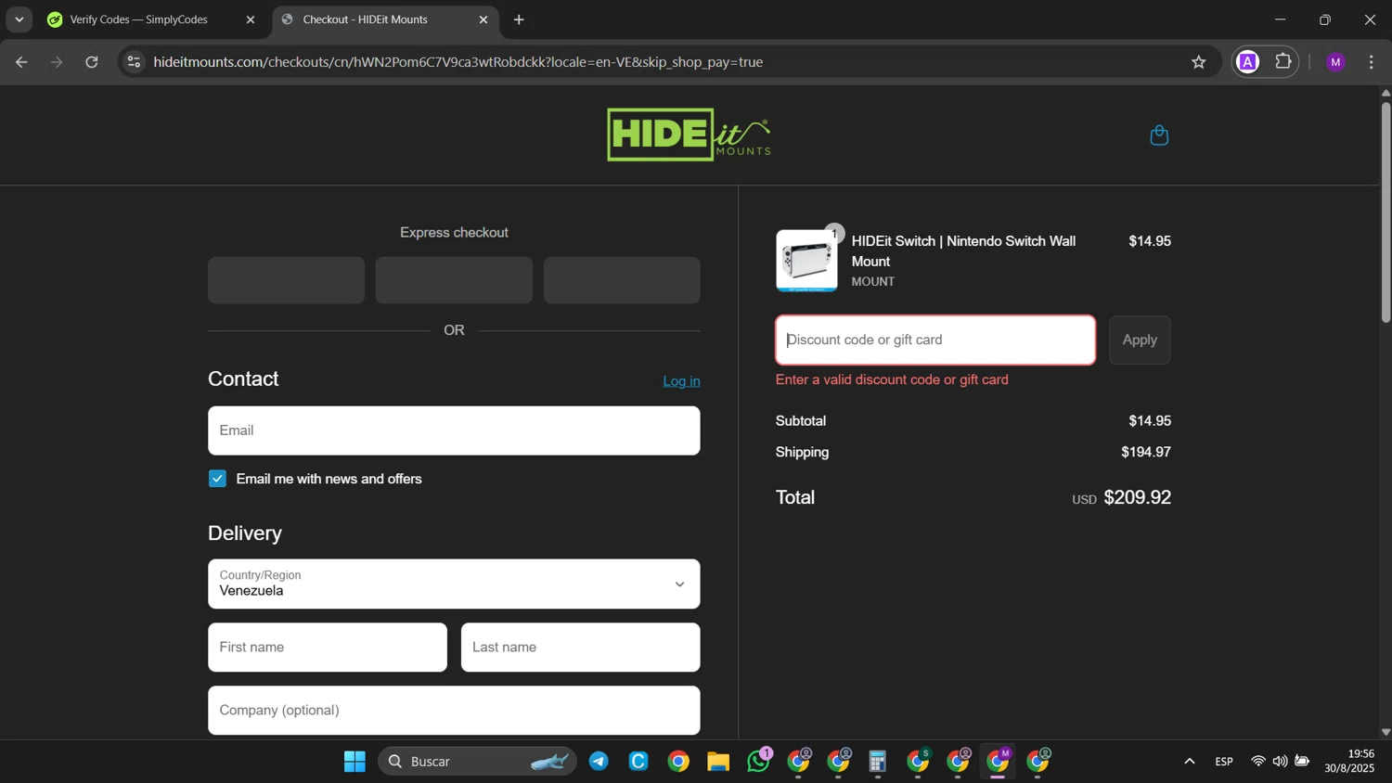Show hidden system tray icons
Image resolution: width=1392 pixels, height=783 pixels.
(1190, 762)
